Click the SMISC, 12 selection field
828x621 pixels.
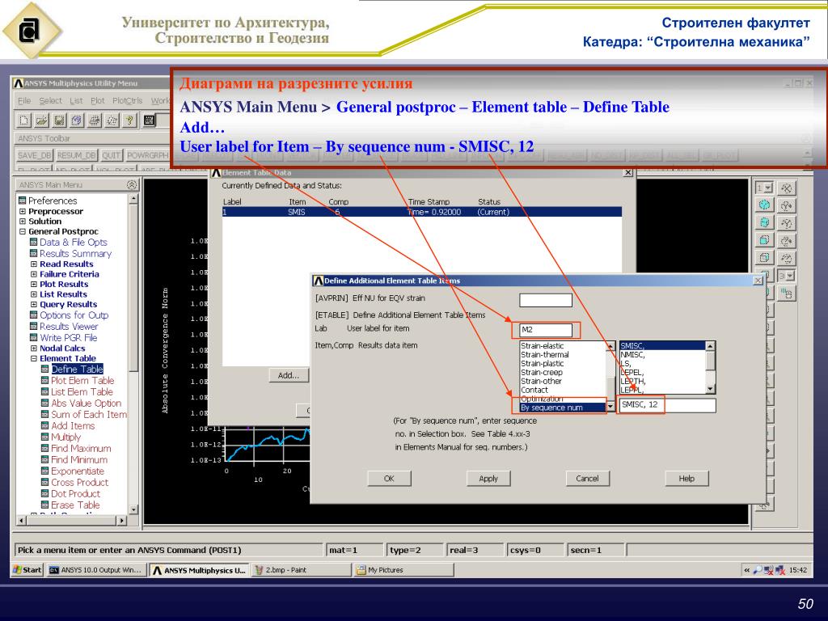pos(667,405)
